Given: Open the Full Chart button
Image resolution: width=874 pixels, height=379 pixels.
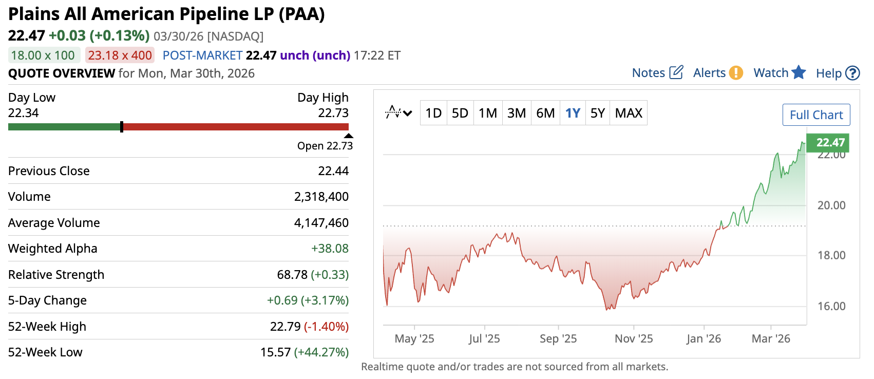Looking at the screenshot, I should (x=816, y=115).
